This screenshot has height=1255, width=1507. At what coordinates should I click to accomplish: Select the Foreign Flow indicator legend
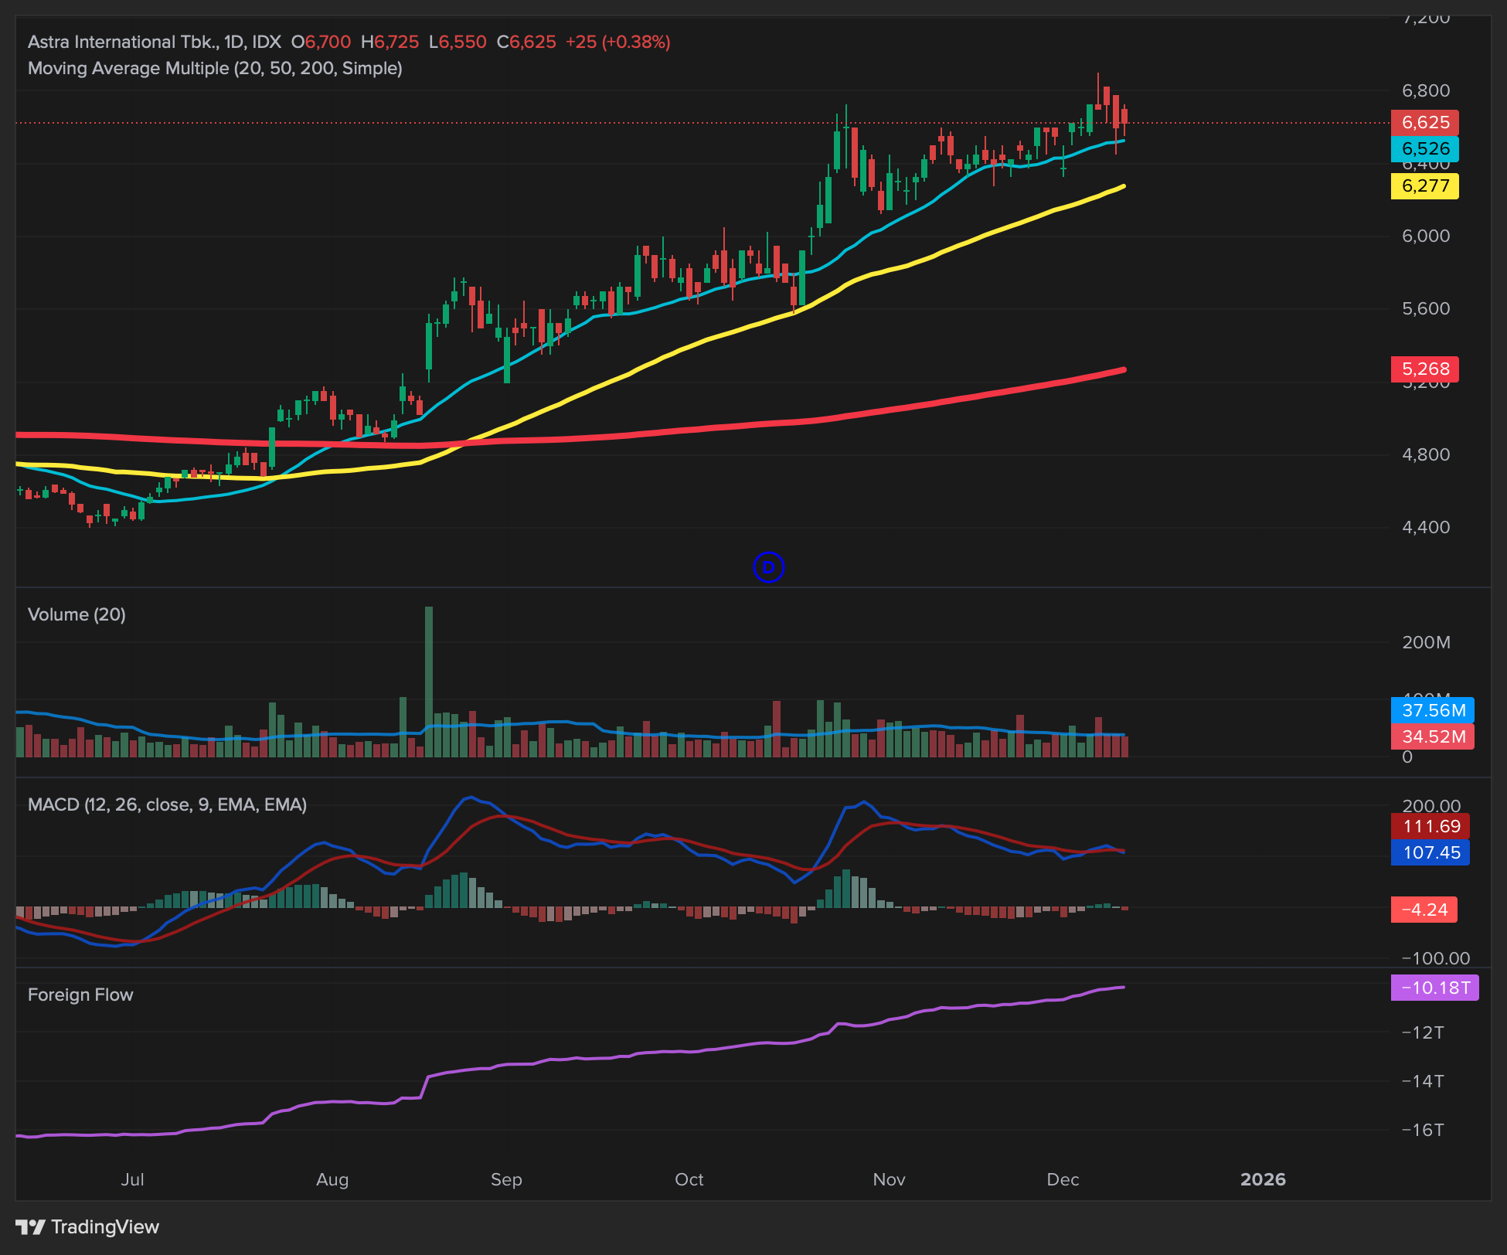pyautogui.click(x=80, y=995)
